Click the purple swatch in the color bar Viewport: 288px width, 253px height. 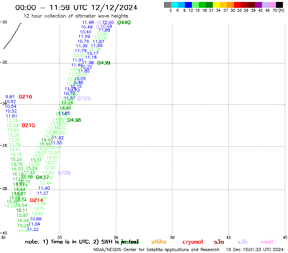pos(258,5)
